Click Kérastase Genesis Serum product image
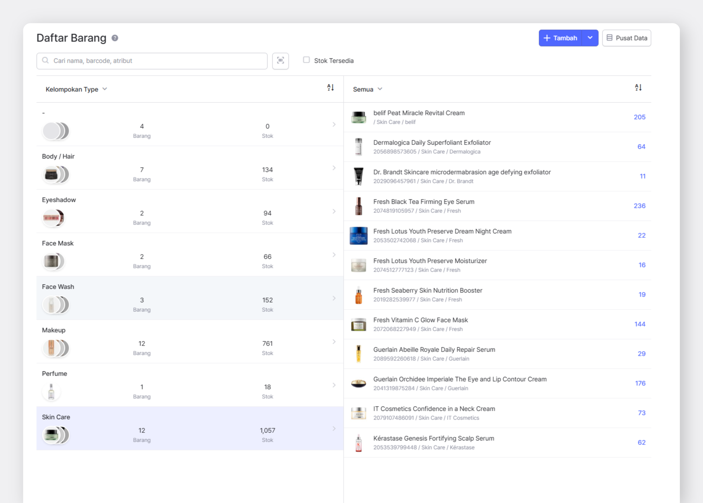Image resolution: width=703 pixels, height=503 pixels. click(x=359, y=443)
